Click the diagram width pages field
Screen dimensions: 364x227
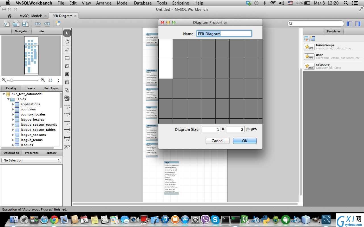click(x=211, y=129)
